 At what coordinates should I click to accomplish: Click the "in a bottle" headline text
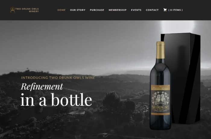point(56,100)
